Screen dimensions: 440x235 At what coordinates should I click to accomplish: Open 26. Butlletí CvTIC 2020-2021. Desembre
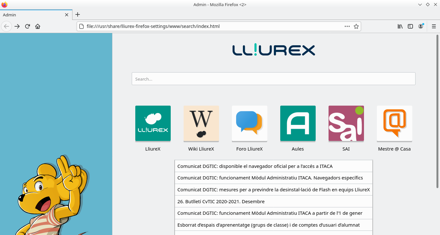click(273, 202)
